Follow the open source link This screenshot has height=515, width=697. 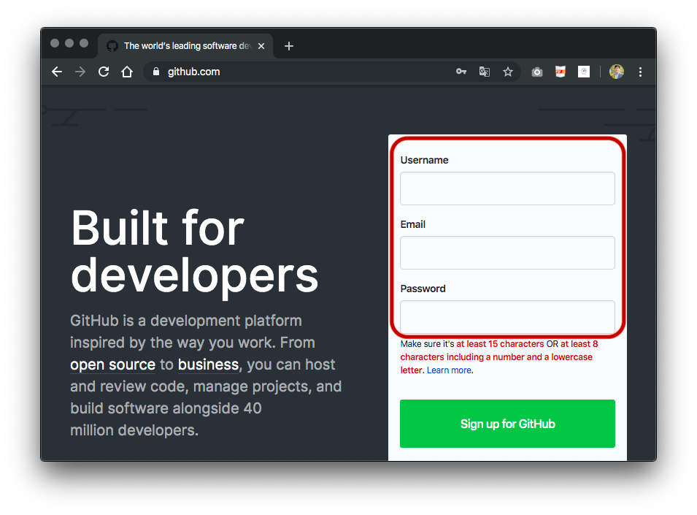click(x=112, y=365)
